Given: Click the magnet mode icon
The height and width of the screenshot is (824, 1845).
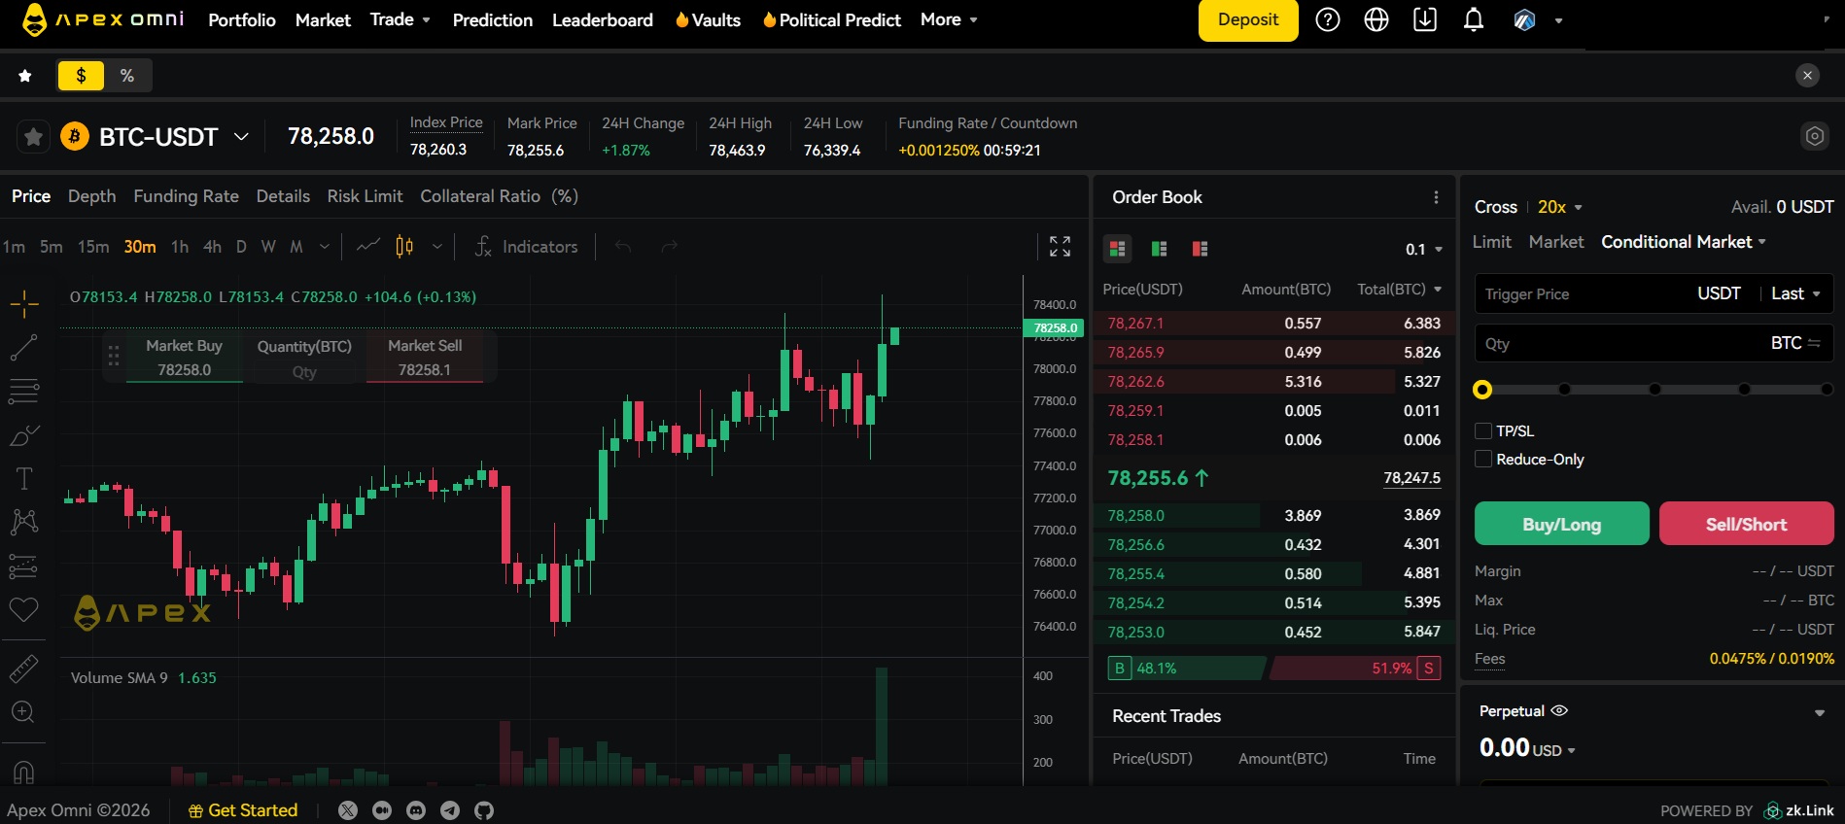Looking at the screenshot, I should point(24,772).
